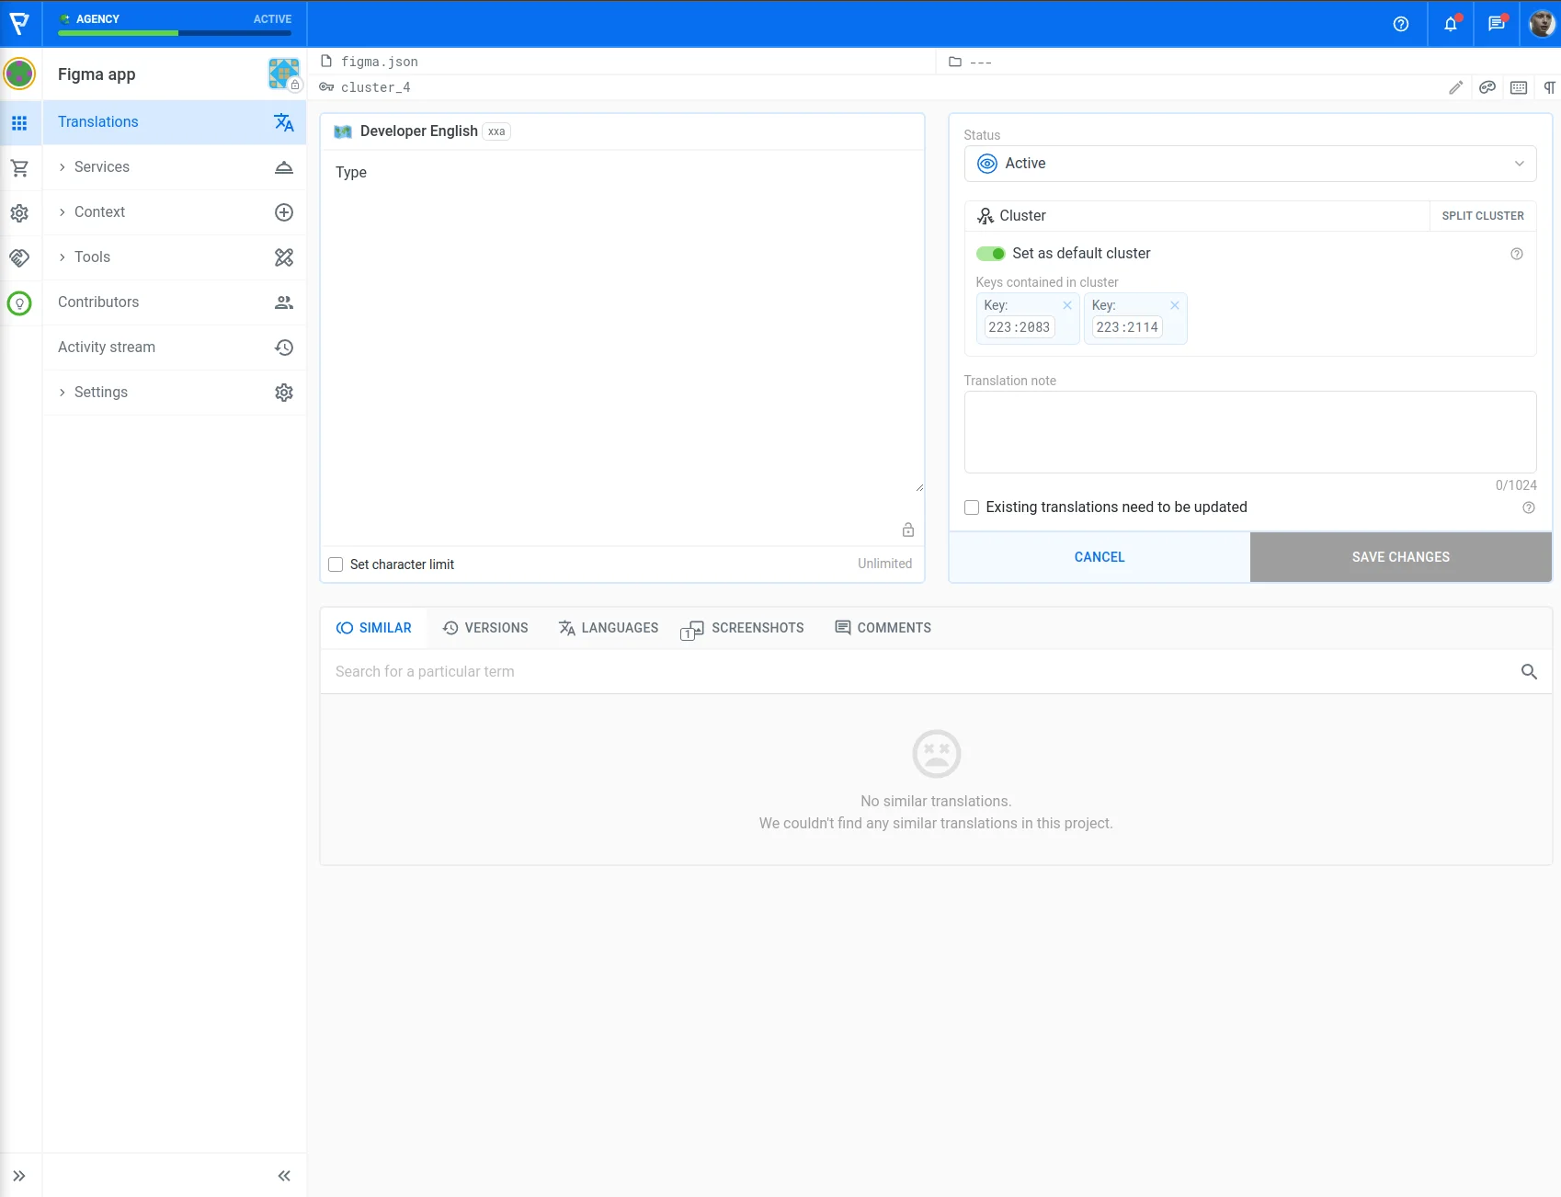The height and width of the screenshot is (1197, 1561).
Task: Expand the Services menu section
Action: click(101, 167)
